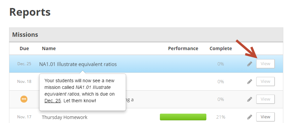Click the Performance column header
The width and height of the screenshot is (293, 123).
(x=183, y=48)
